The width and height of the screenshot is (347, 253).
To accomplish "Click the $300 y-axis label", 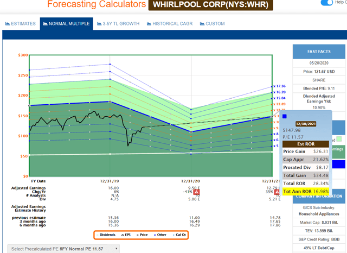I will tap(23, 55).
